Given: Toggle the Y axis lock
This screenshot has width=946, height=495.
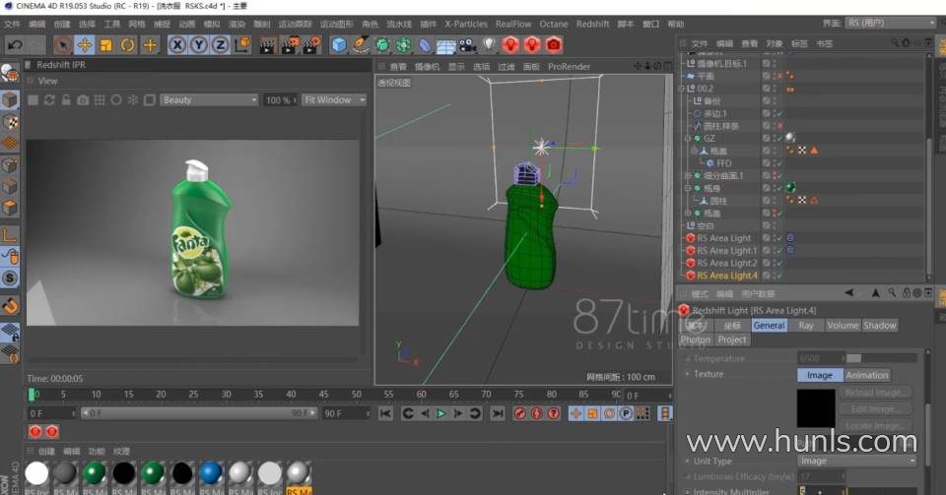Looking at the screenshot, I should click(x=199, y=45).
